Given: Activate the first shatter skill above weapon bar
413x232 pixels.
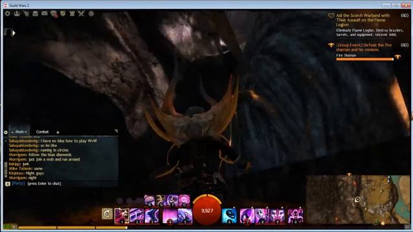Looking at the screenshot, I should pyautogui.click(x=149, y=200).
